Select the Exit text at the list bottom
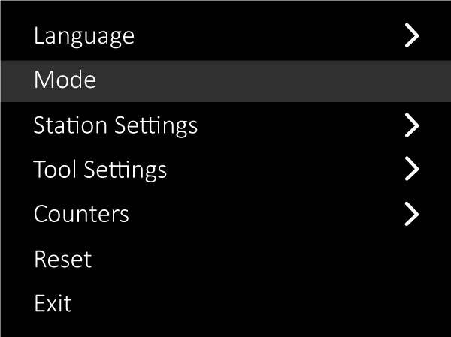The height and width of the screenshot is (337, 451). click(x=53, y=303)
